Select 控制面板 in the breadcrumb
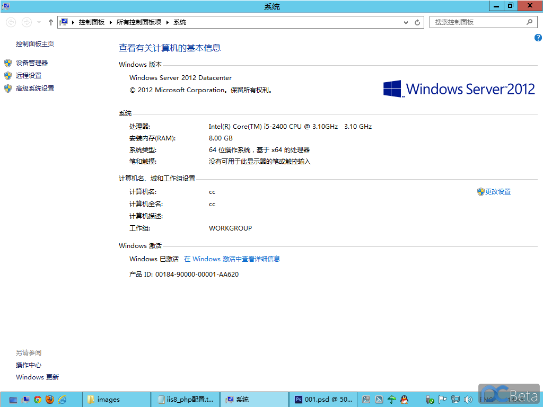Viewport: 543px width, 407px height. (x=91, y=22)
